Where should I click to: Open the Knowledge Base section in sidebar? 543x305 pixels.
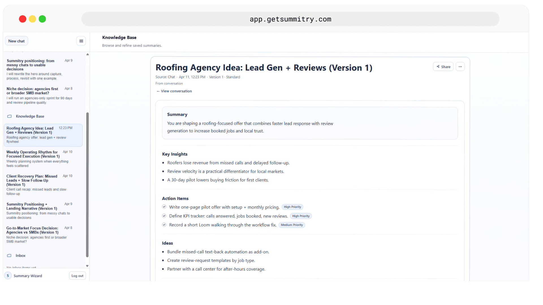[x=30, y=116]
